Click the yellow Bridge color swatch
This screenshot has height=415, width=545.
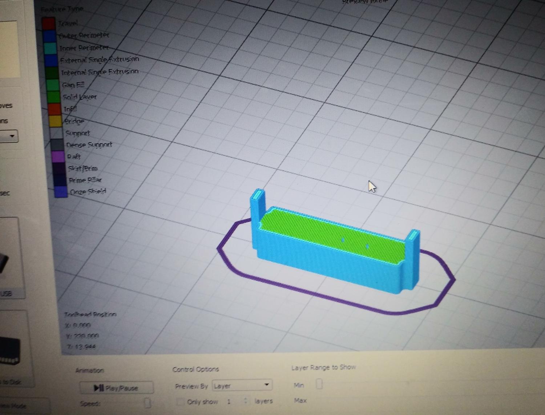[56, 121]
